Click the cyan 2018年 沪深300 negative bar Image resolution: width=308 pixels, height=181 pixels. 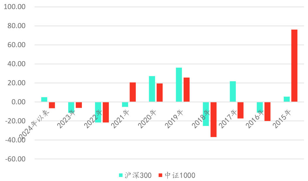point(206,114)
